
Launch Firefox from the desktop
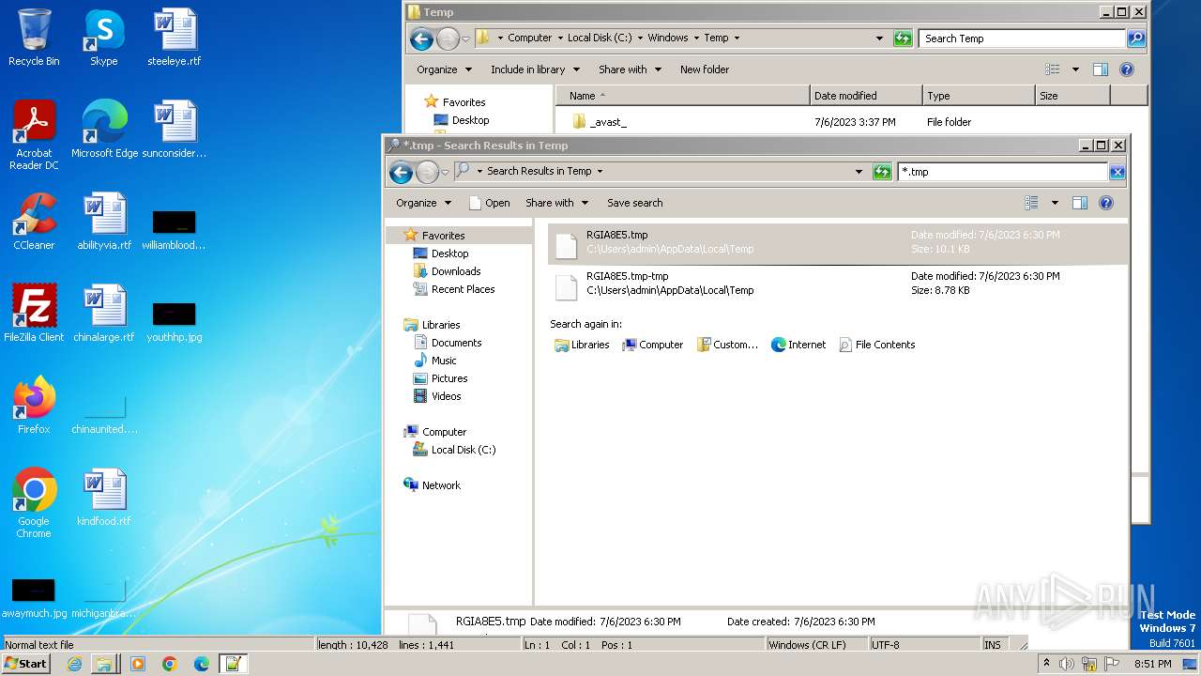pyautogui.click(x=34, y=406)
